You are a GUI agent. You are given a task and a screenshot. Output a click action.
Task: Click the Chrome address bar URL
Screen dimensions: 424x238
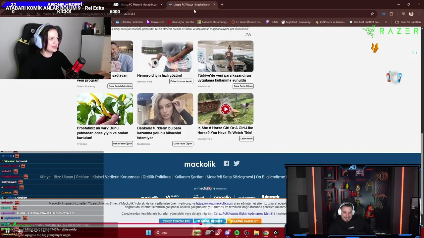[x=89, y=14]
